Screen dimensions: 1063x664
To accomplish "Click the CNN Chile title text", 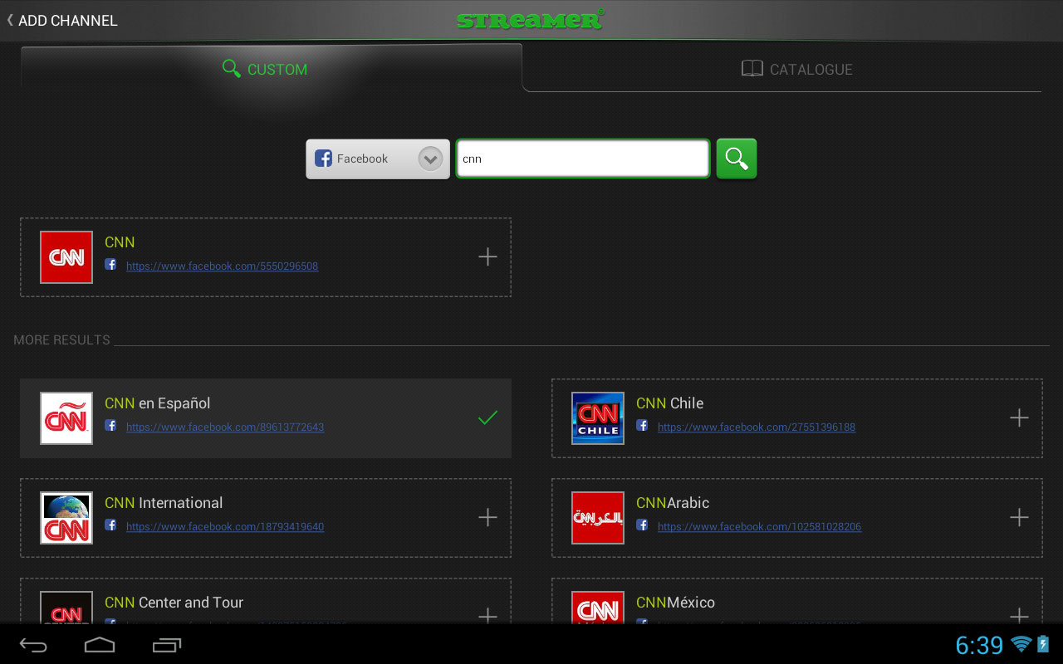I will pyautogui.click(x=669, y=403).
